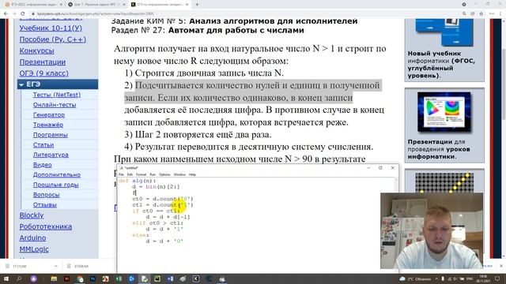Open the Format menu in IDLE
This screenshot has height=284, width=506.
(141, 174)
